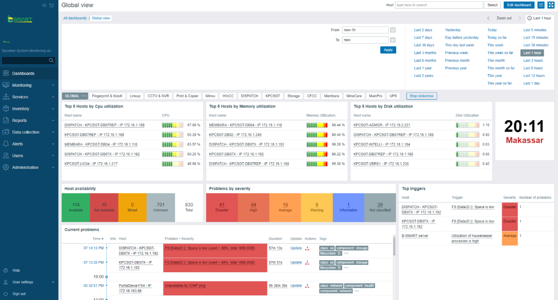Click the dashboard actions hamburger icon
The image size is (558, 300).
[541, 5]
